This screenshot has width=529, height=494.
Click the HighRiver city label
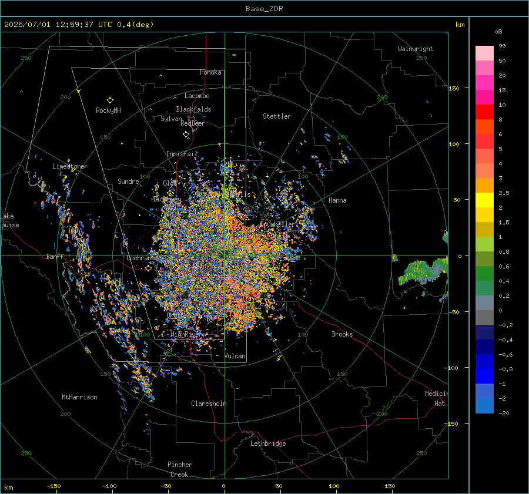point(186,334)
